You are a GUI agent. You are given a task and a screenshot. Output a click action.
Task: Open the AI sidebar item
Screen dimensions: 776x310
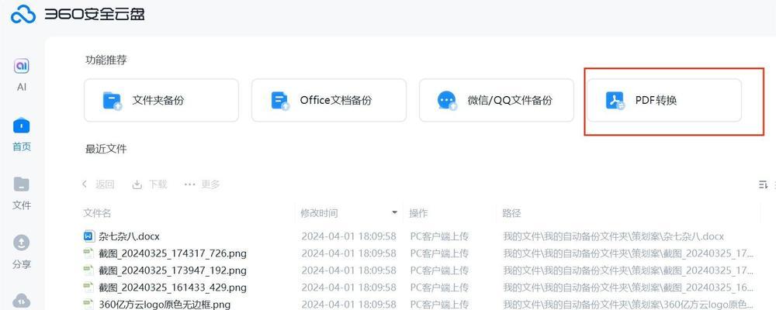coord(21,74)
